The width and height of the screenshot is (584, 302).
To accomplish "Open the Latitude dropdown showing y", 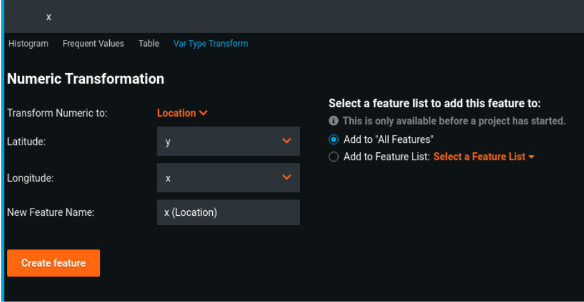I will coord(228,142).
